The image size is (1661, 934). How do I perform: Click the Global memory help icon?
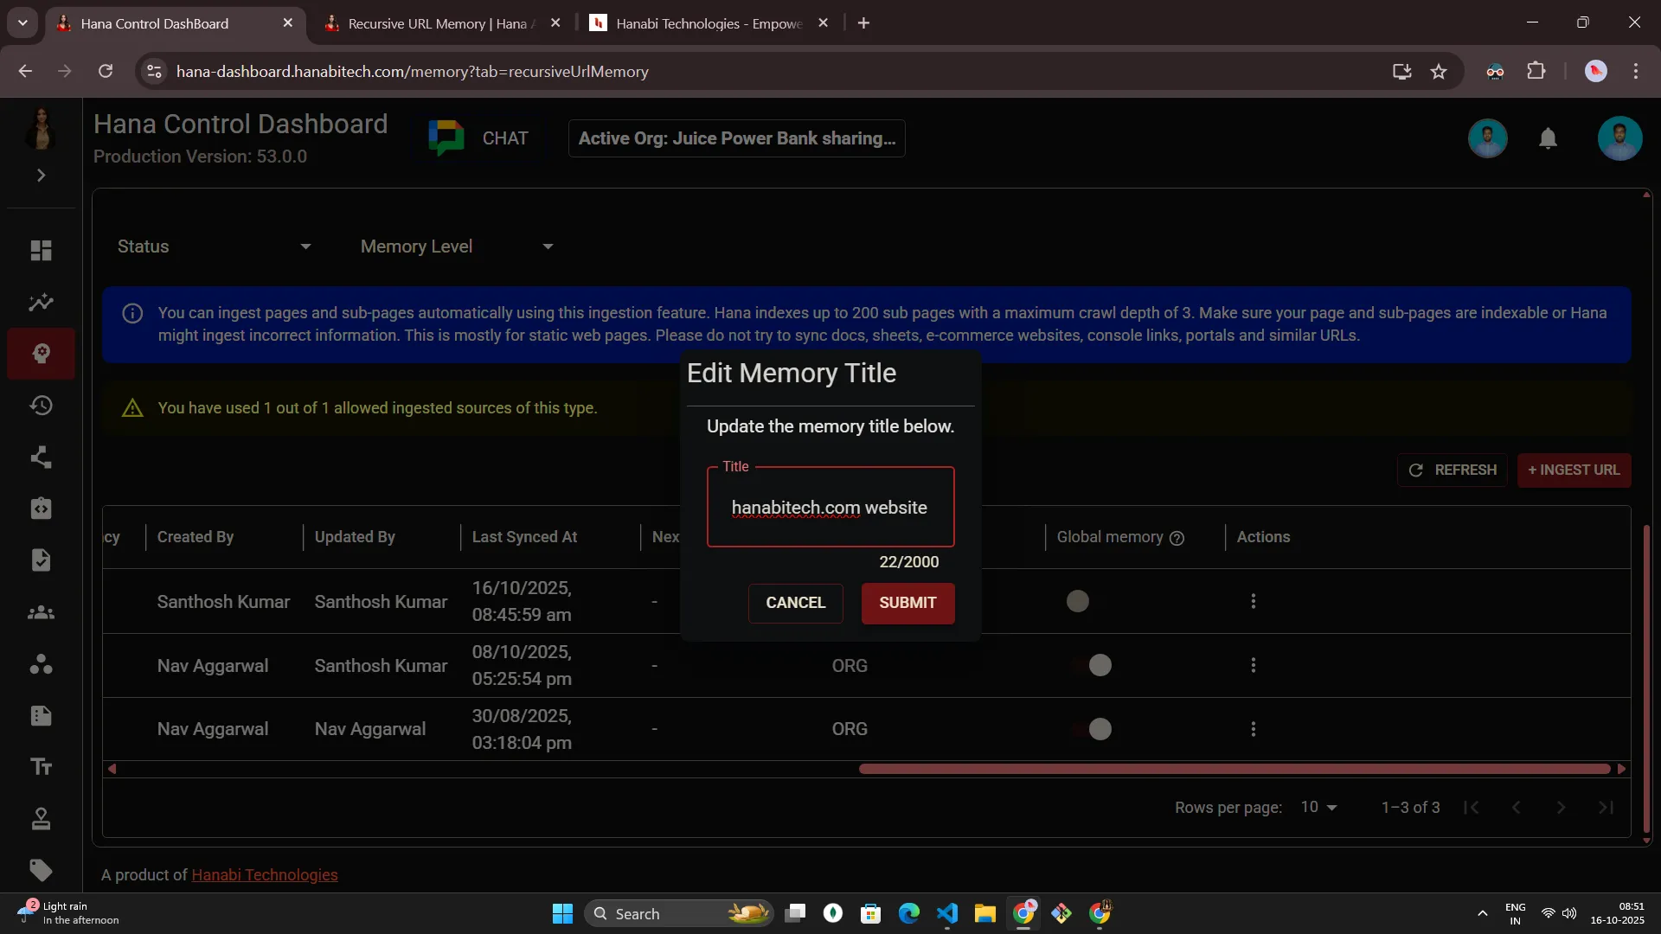pos(1177,538)
